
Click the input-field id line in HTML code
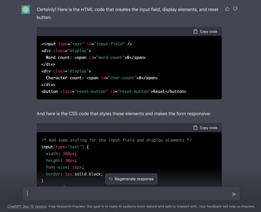click(87, 44)
